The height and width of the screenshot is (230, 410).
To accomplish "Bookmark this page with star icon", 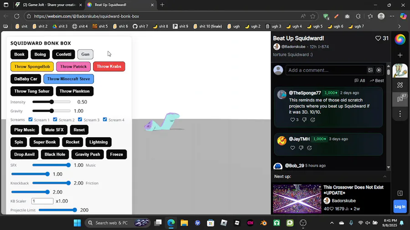I will tap(313, 16).
